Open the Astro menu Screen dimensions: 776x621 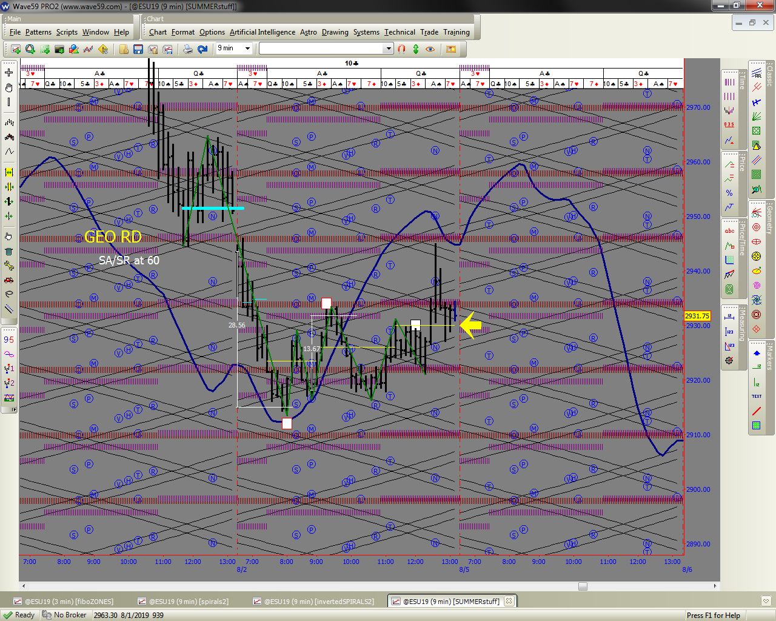pos(309,32)
